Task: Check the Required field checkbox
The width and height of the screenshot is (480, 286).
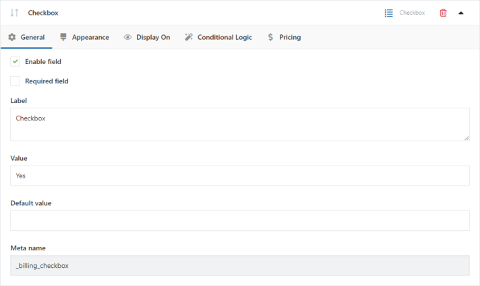Action: point(16,81)
